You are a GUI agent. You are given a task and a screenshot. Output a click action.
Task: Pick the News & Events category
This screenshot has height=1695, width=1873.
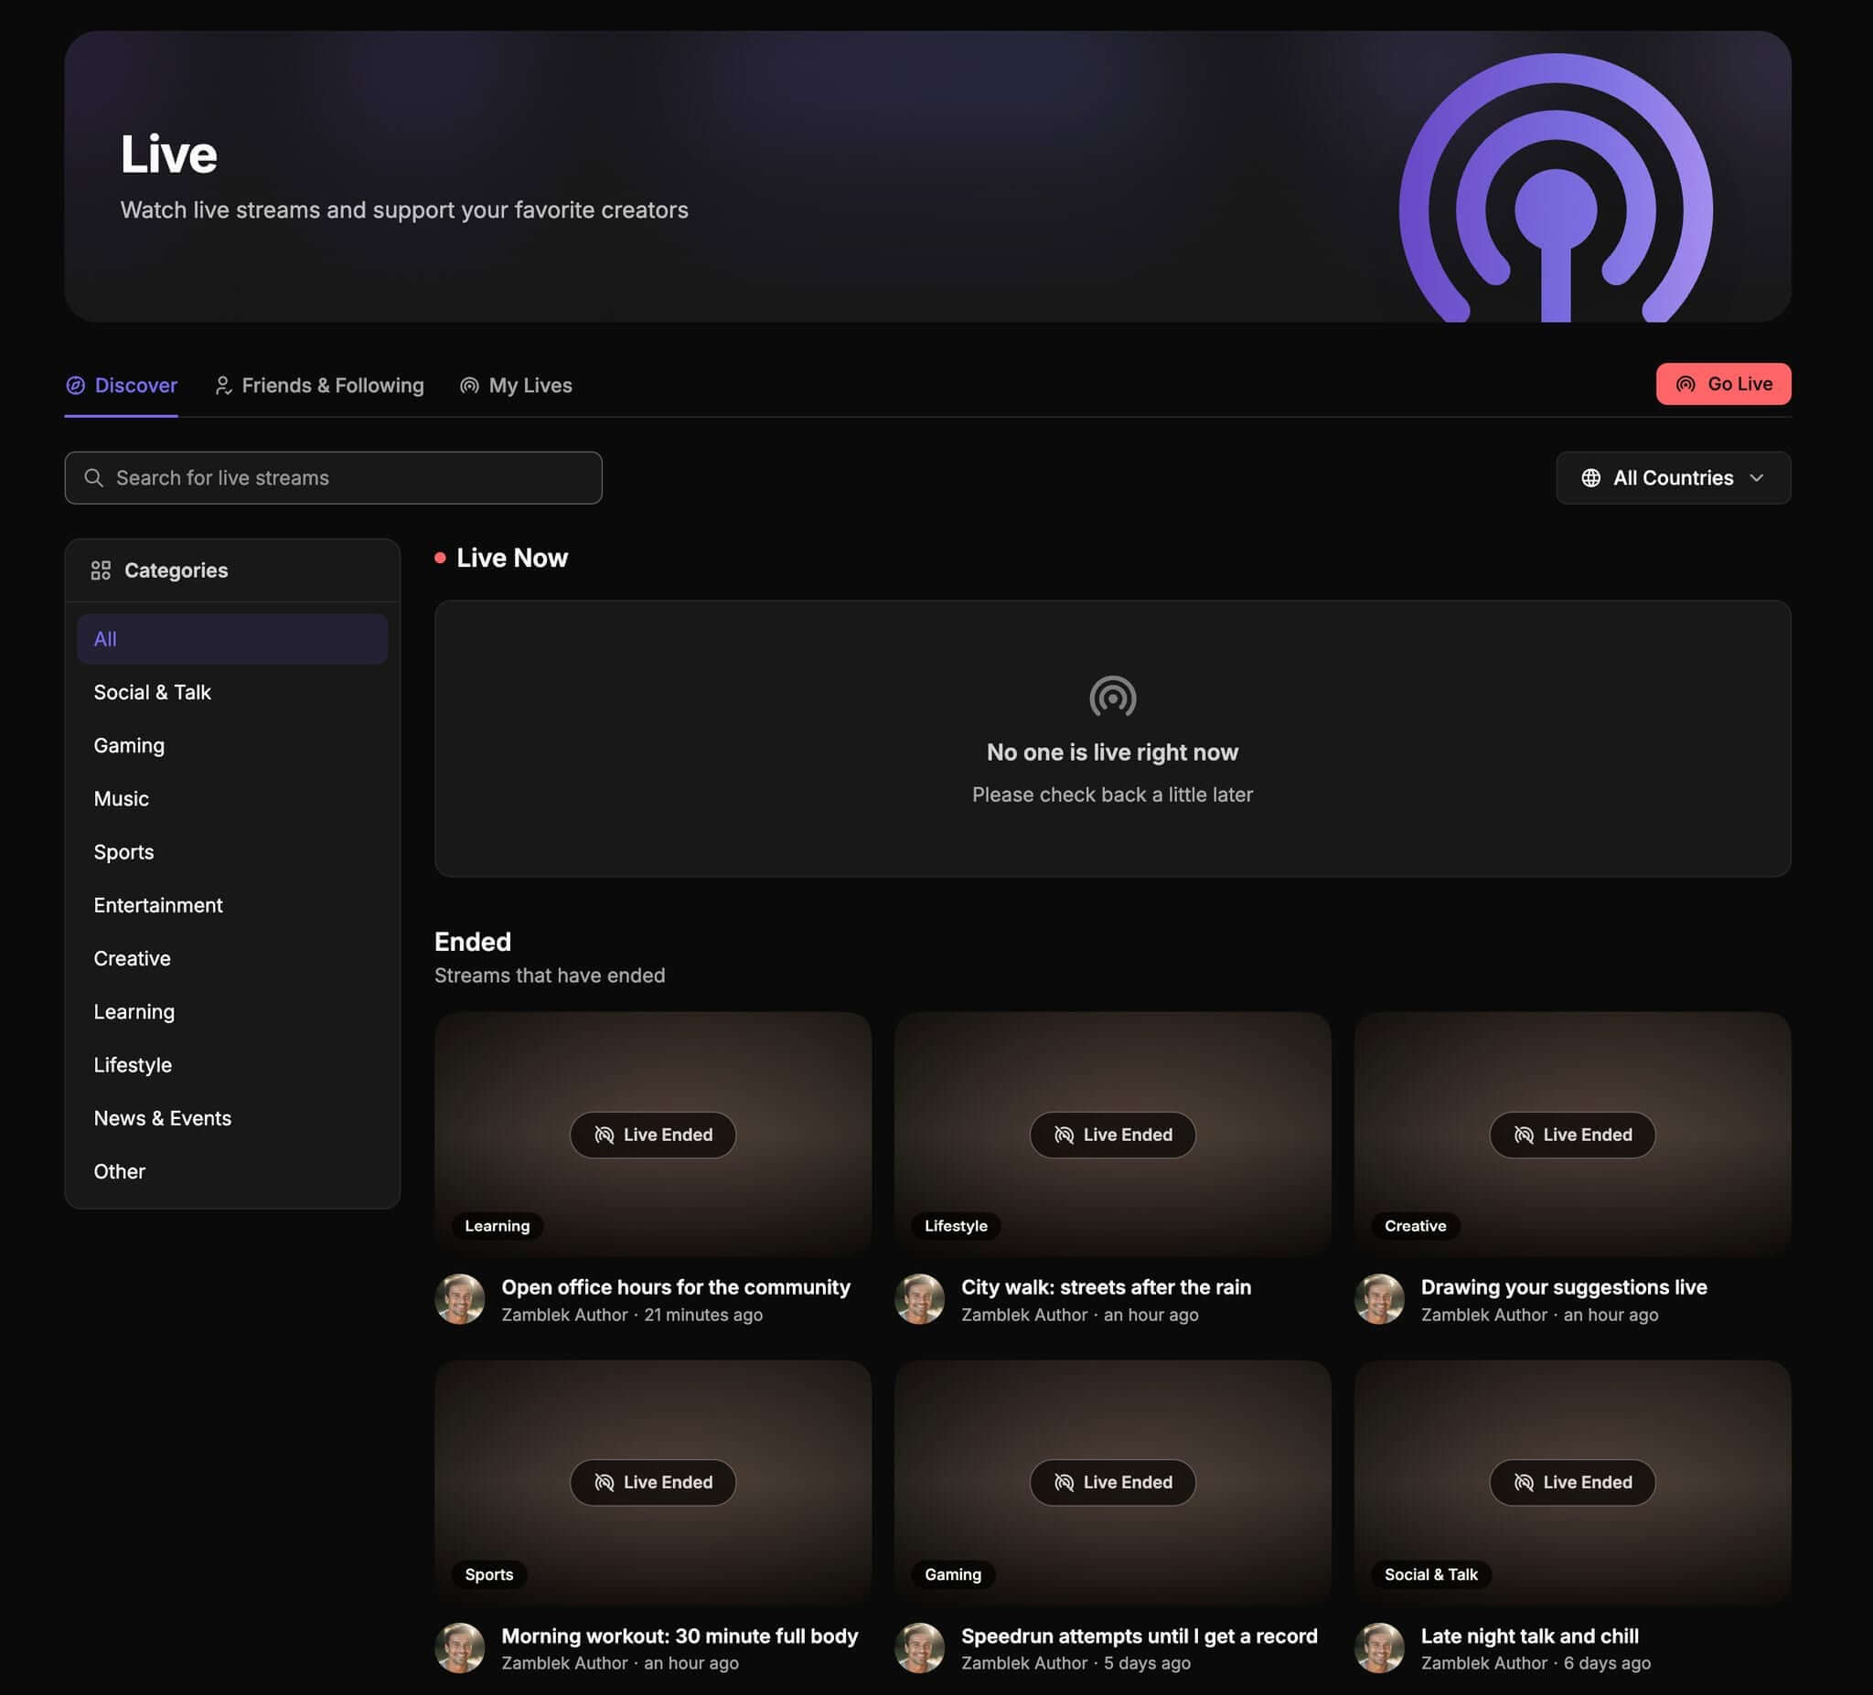(232, 1118)
